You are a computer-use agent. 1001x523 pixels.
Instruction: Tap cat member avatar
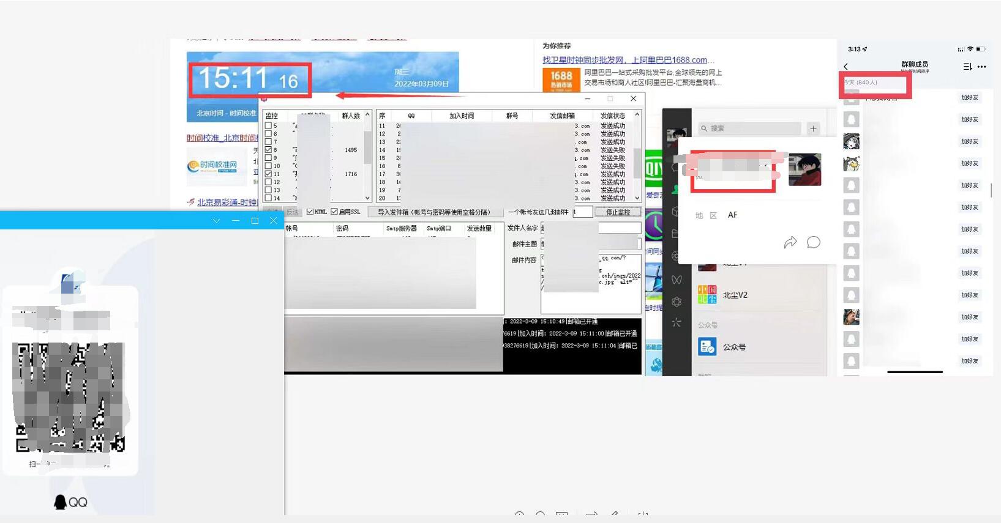click(851, 163)
